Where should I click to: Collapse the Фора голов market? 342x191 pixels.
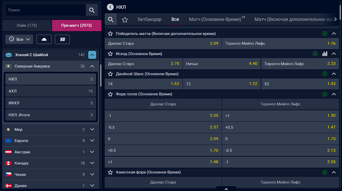point(334,94)
